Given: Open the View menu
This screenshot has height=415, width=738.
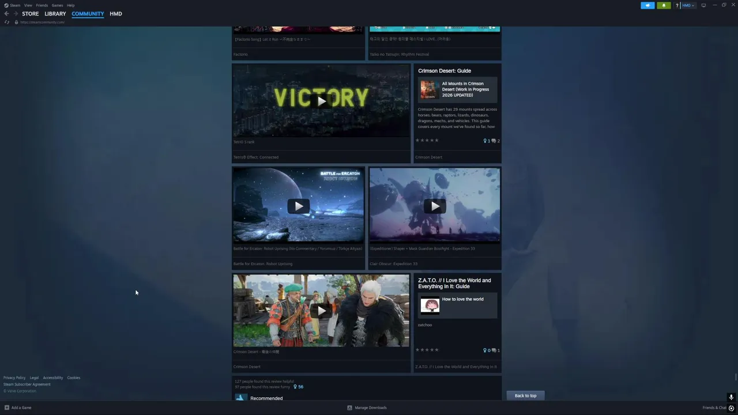Looking at the screenshot, I should pyautogui.click(x=28, y=5).
